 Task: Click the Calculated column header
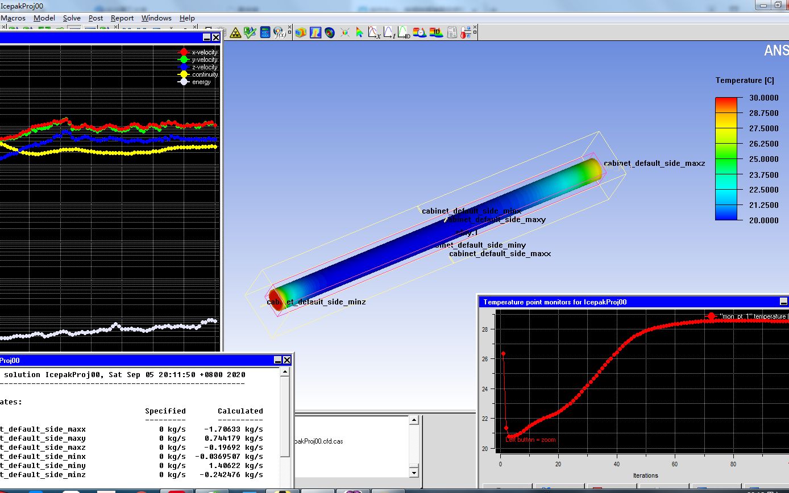point(240,411)
